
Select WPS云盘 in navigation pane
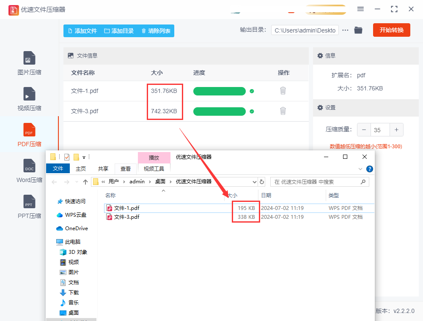click(71, 215)
